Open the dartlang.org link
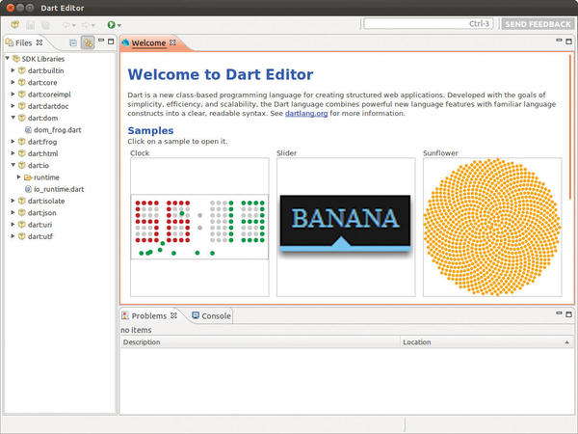The height and width of the screenshot is (434, 578). pos(306,113)
